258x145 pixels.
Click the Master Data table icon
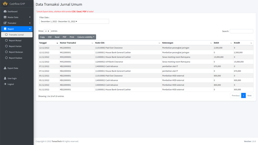[5, 17]
